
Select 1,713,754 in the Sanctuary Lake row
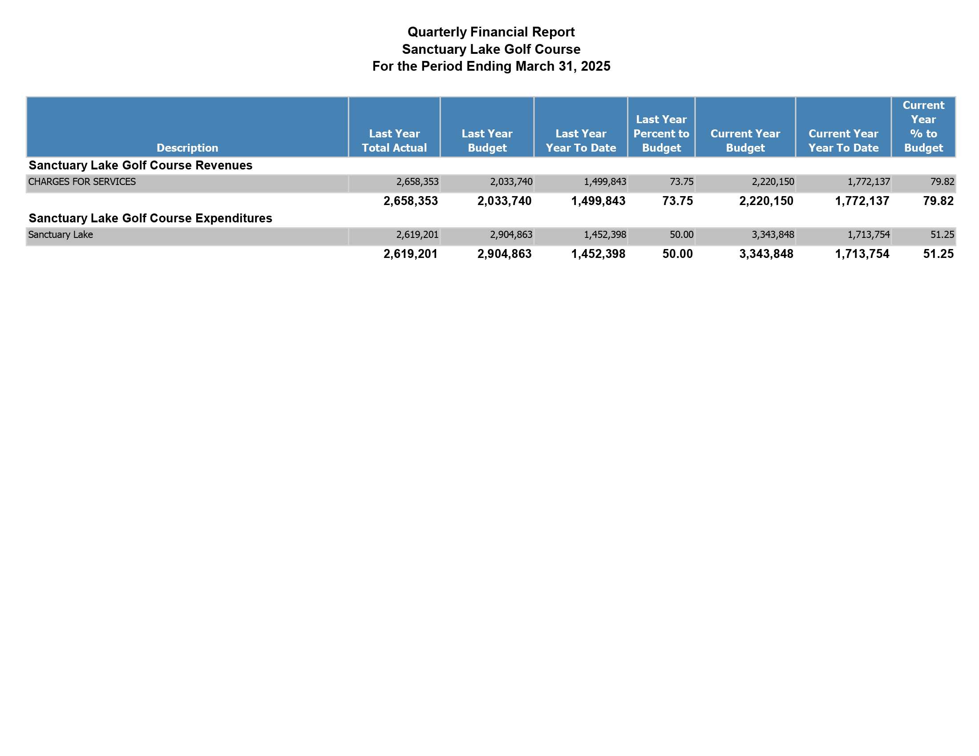869,235
